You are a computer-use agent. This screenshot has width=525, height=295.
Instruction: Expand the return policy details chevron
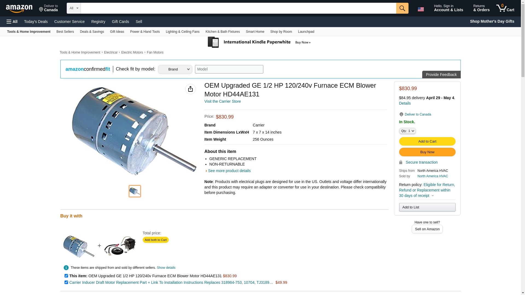433,196
